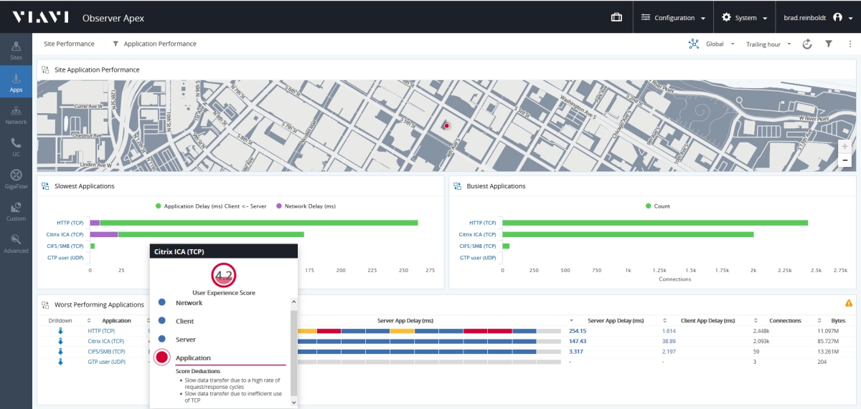Click the Busiest Applications widget icon
Image resolution: width=861 pixels, height=409 pixels.
coord(457,186)
